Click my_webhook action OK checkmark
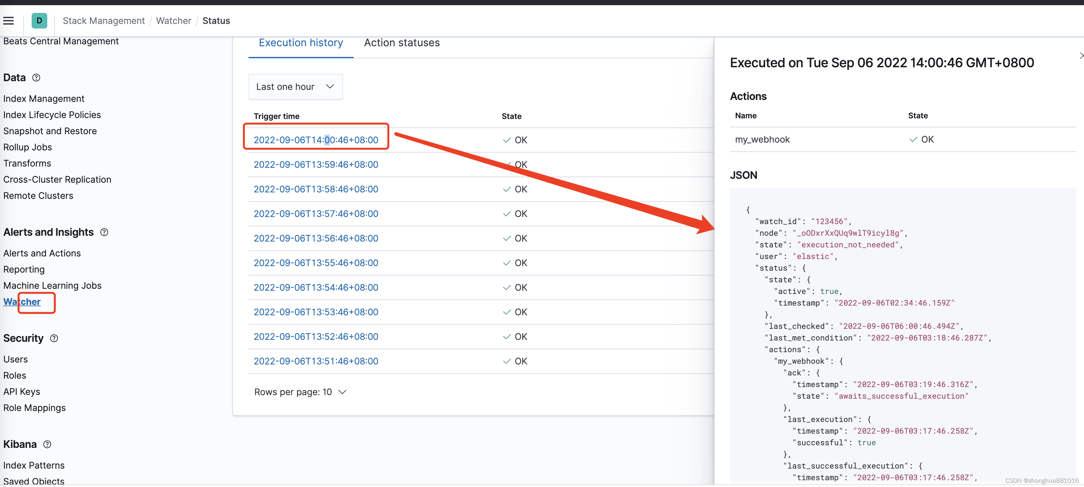The image size is (1084, 487). pyautogui.click(x=913, y=140)
